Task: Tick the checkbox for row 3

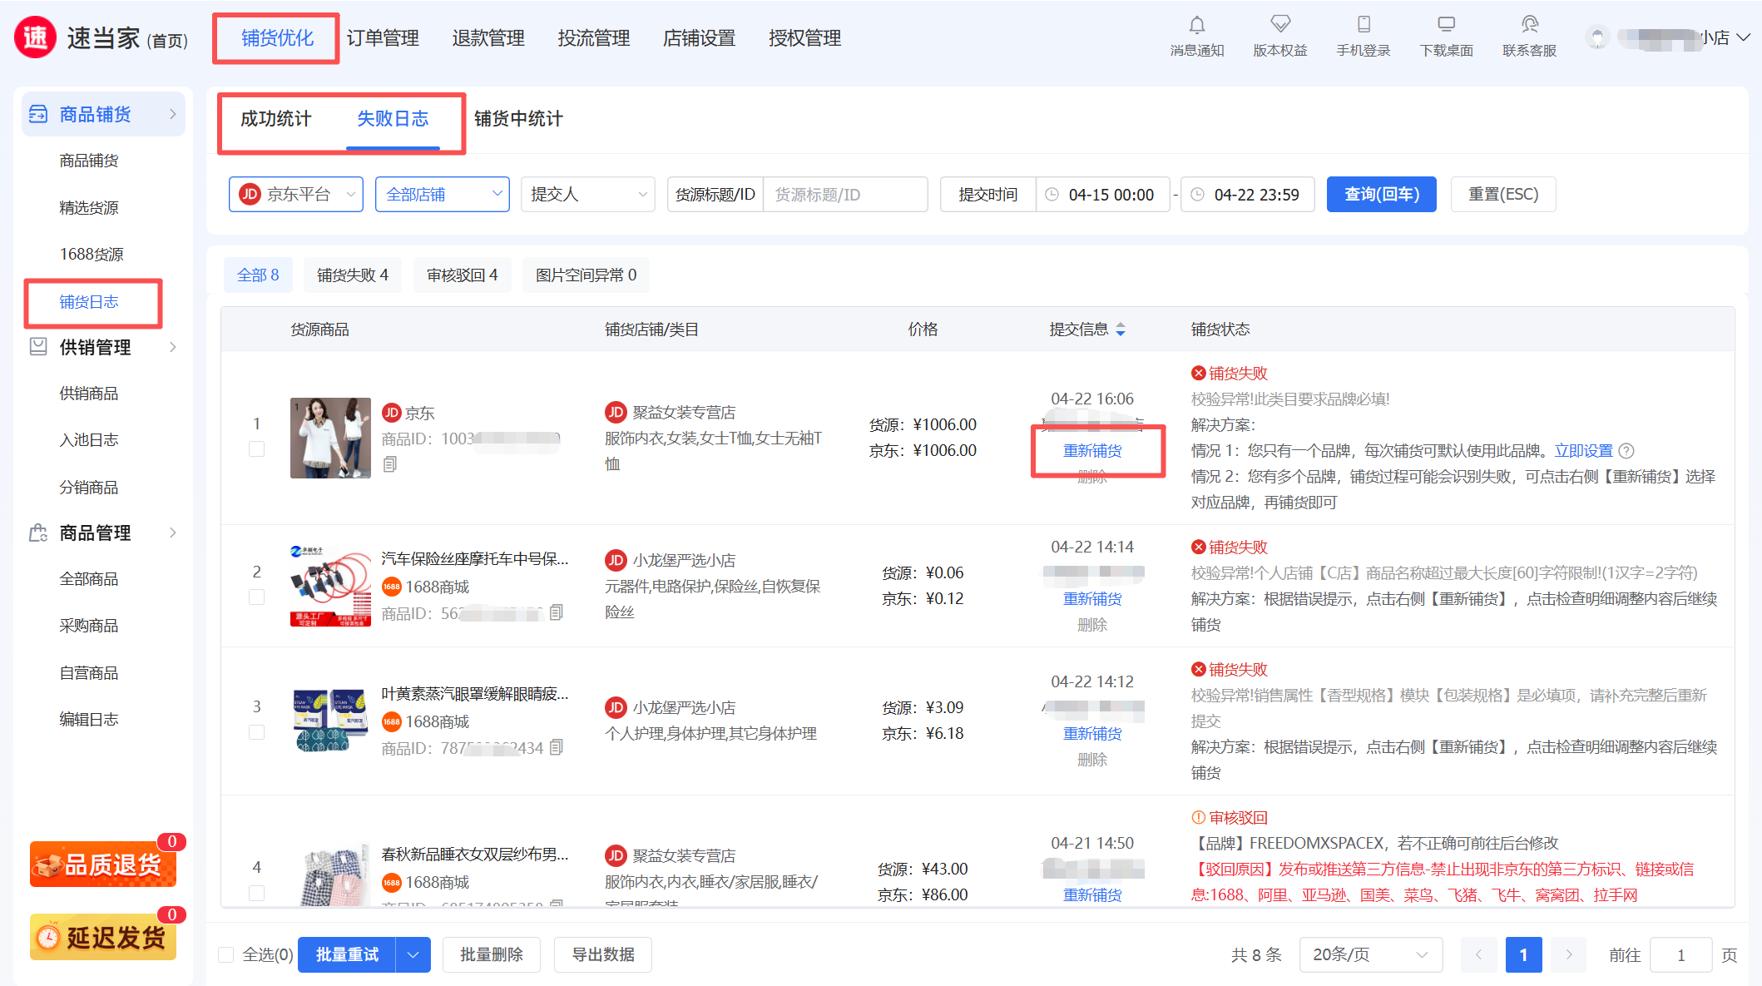Action: tap(257, 732)
